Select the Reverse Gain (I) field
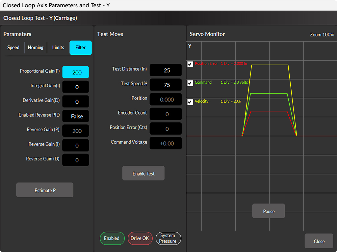Image resolution: width=337 pixels, height=252 pixels. [x=76, y=146]
